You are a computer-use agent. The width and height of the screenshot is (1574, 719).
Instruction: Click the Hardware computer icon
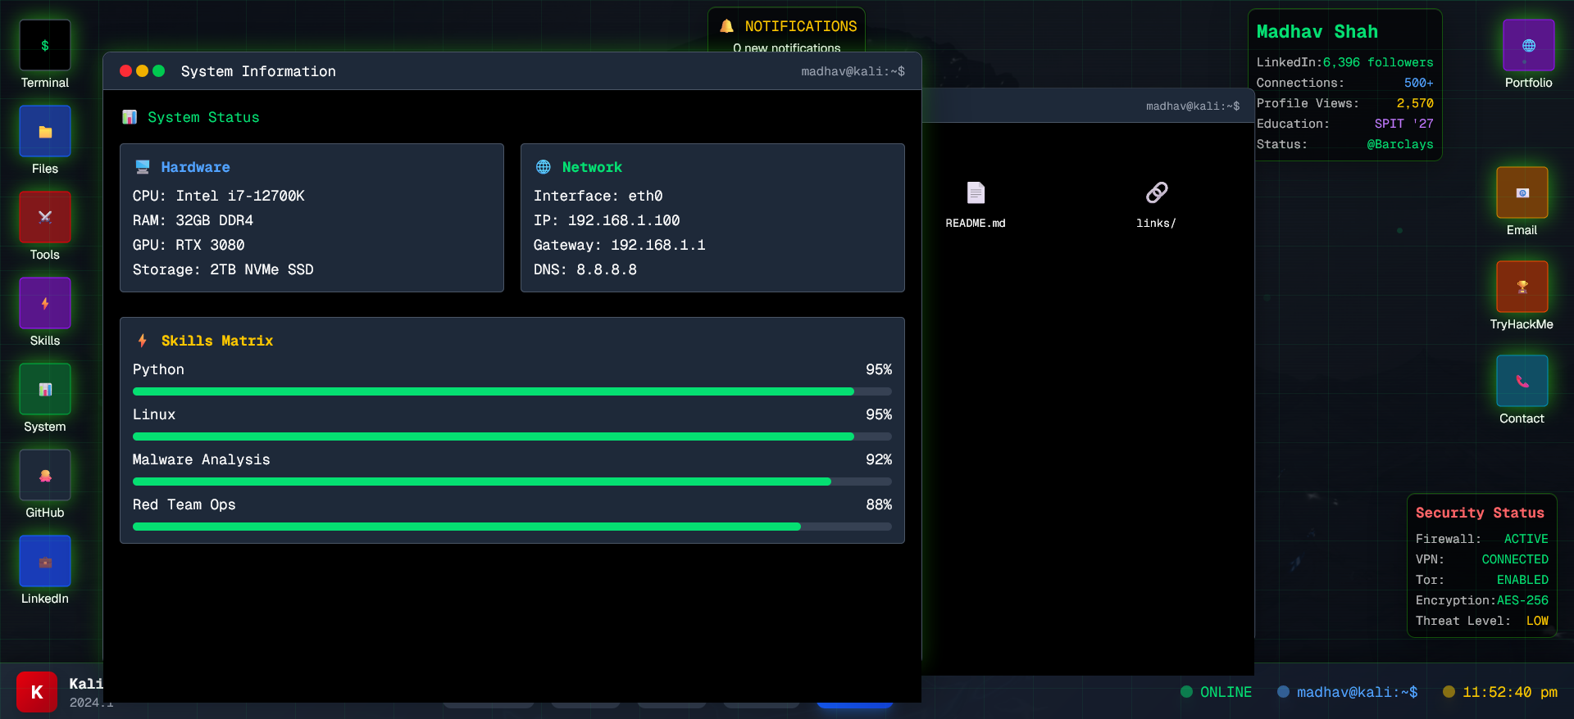[x=143, y=167]
